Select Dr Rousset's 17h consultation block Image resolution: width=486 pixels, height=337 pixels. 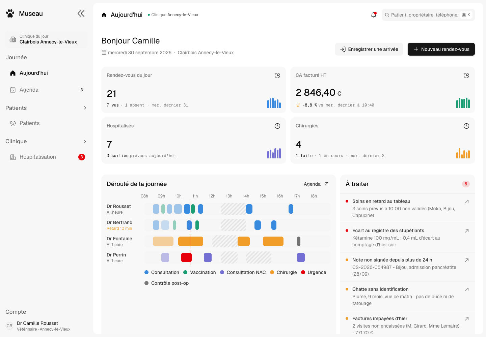click(x=291, y=209)
